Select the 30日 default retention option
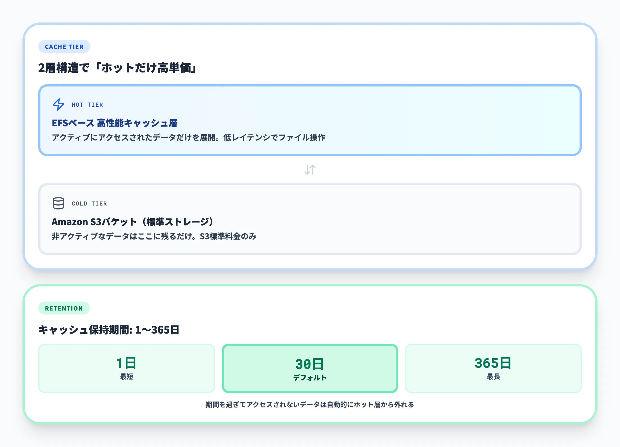 point(310,368)
